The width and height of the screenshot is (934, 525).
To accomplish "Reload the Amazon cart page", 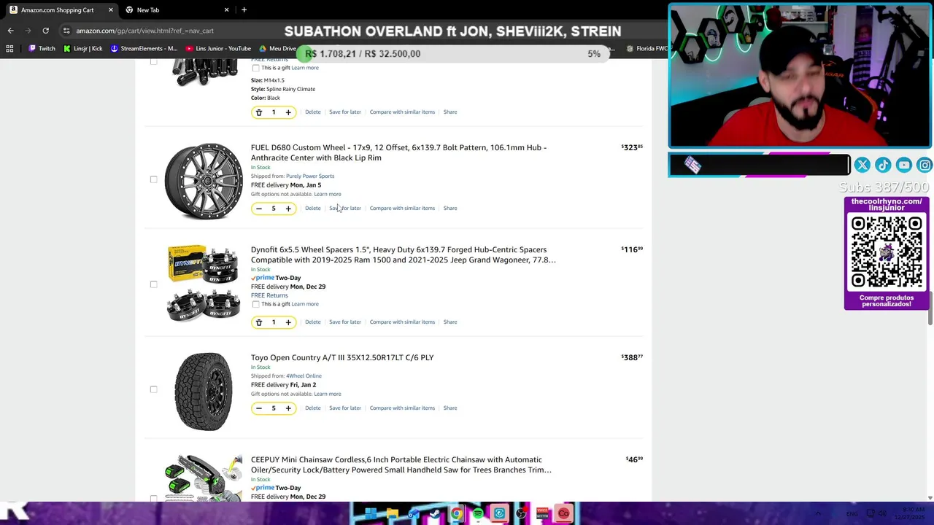I will tap(45, 31).
